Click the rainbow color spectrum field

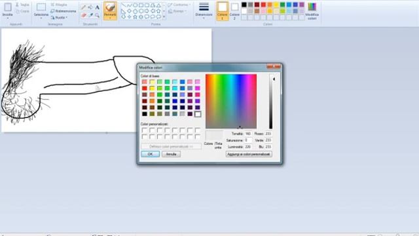(231, 101)
